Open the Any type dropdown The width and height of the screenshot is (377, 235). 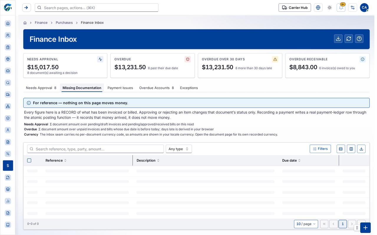point(179,149)
